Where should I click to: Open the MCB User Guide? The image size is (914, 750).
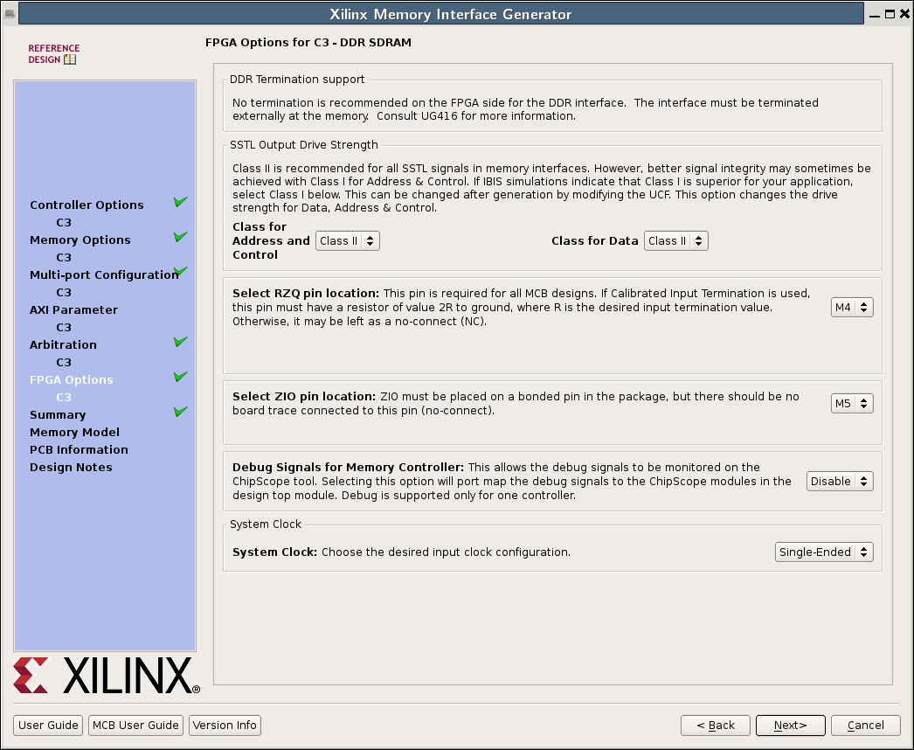tap(136, 726)
